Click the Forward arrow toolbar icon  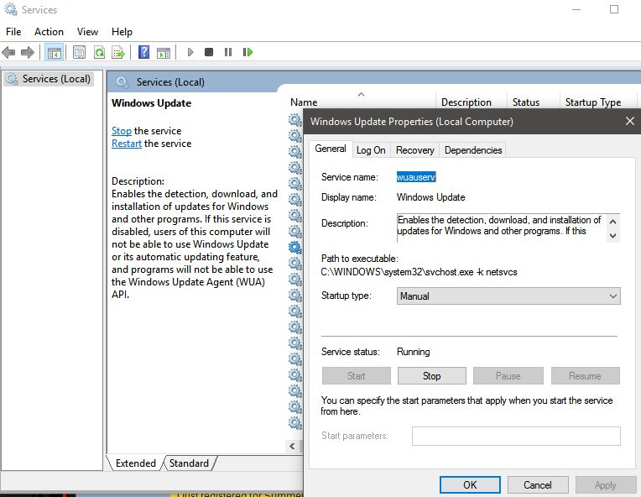coord(28,52)
